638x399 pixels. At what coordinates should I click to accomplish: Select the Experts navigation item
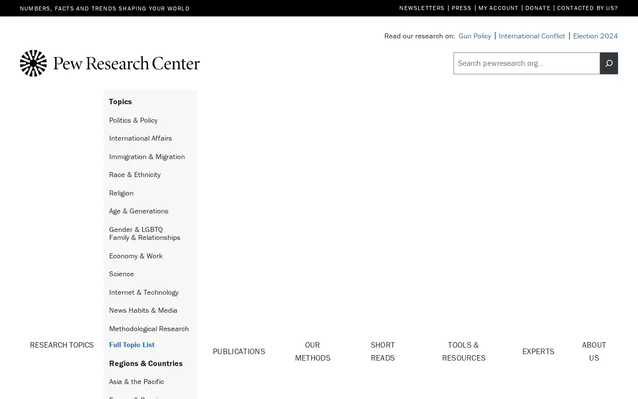point(538,352)
